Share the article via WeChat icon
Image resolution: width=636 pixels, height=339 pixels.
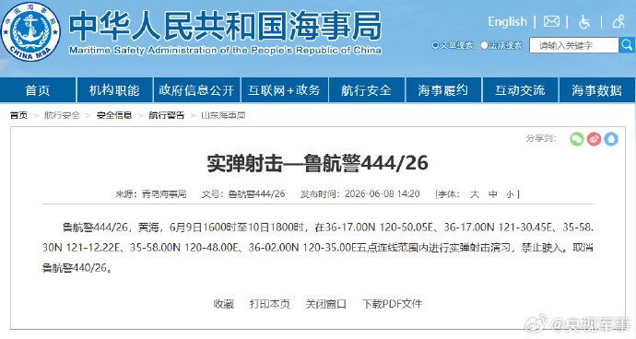tap(576, 139)
